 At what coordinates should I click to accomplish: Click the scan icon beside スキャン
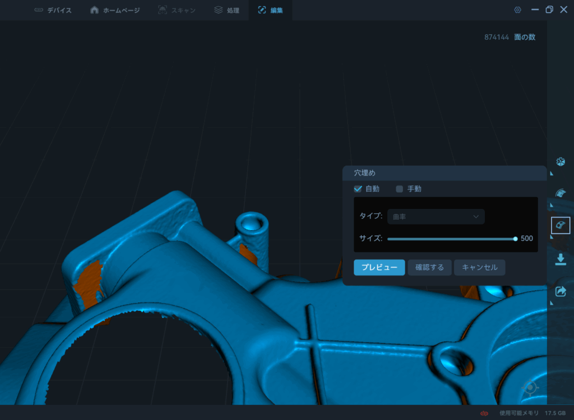coord(162,10)
